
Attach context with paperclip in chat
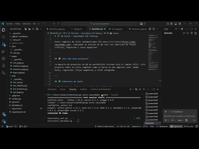click(166, 112)
